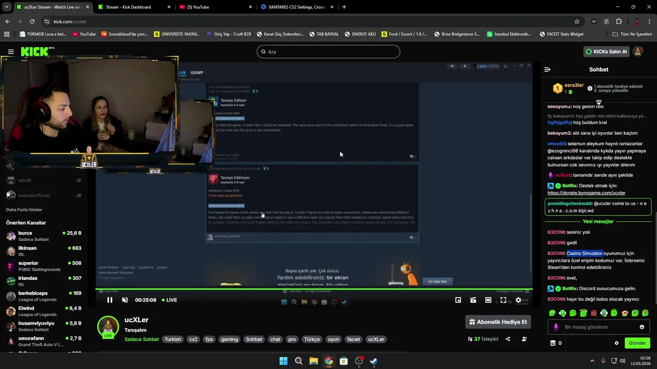Bookmark this page with star icon
657x369 pixels.
tap(577, 22)
